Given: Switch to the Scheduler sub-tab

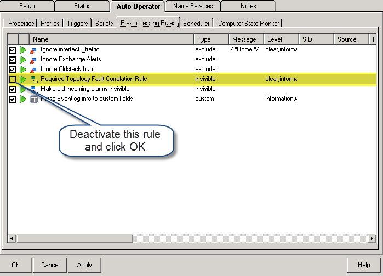Looking at the screenshot, I should pos(196,24).
